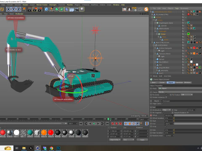Open the Render menu

(x=25, y=5)
